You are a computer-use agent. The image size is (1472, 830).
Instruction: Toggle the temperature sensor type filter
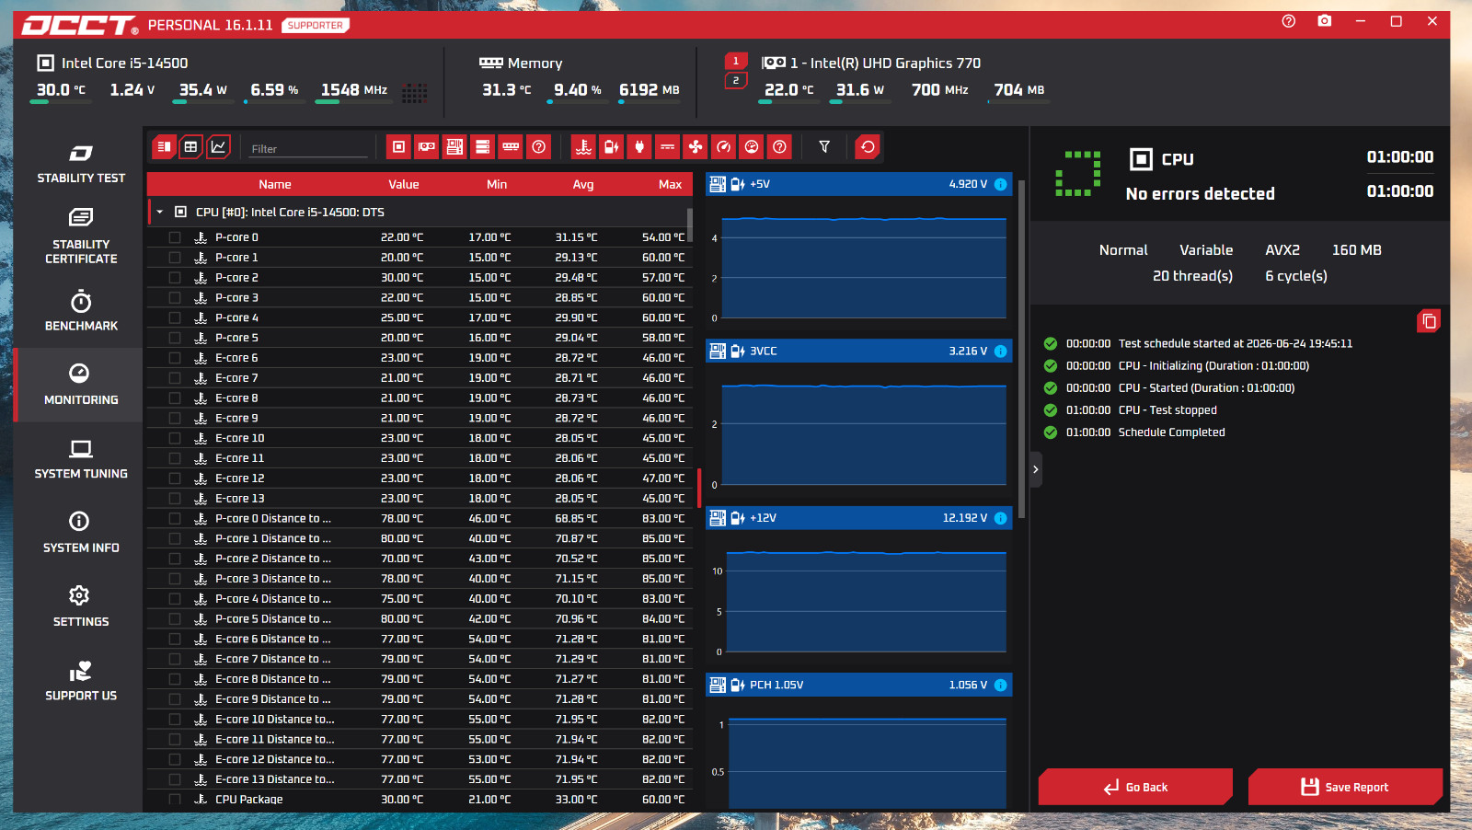pos(583,146)
